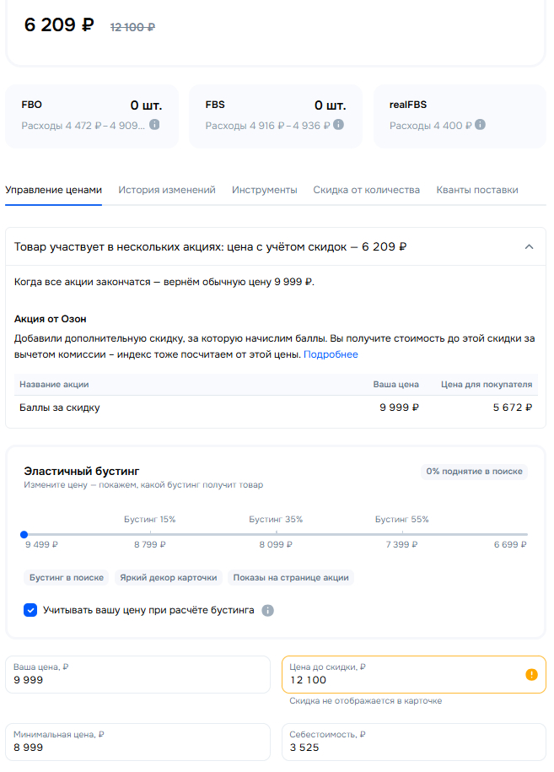Click 'Баллы за скидку' promotion row name
Viewport: 554px width, 772px height.
pyautogui.click(x=60, y=408)
